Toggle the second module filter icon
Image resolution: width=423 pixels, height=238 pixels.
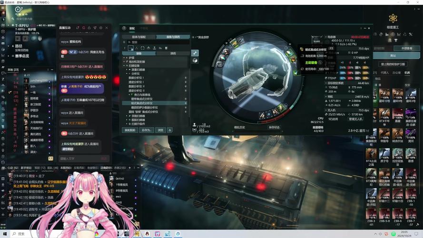(x=137, y=48)
